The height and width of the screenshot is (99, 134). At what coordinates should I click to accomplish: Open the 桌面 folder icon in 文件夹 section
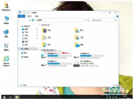[x=77, y=45]
